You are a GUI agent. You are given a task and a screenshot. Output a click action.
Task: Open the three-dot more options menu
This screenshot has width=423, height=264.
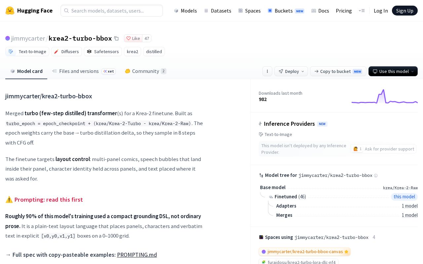[x=267, y=71]
